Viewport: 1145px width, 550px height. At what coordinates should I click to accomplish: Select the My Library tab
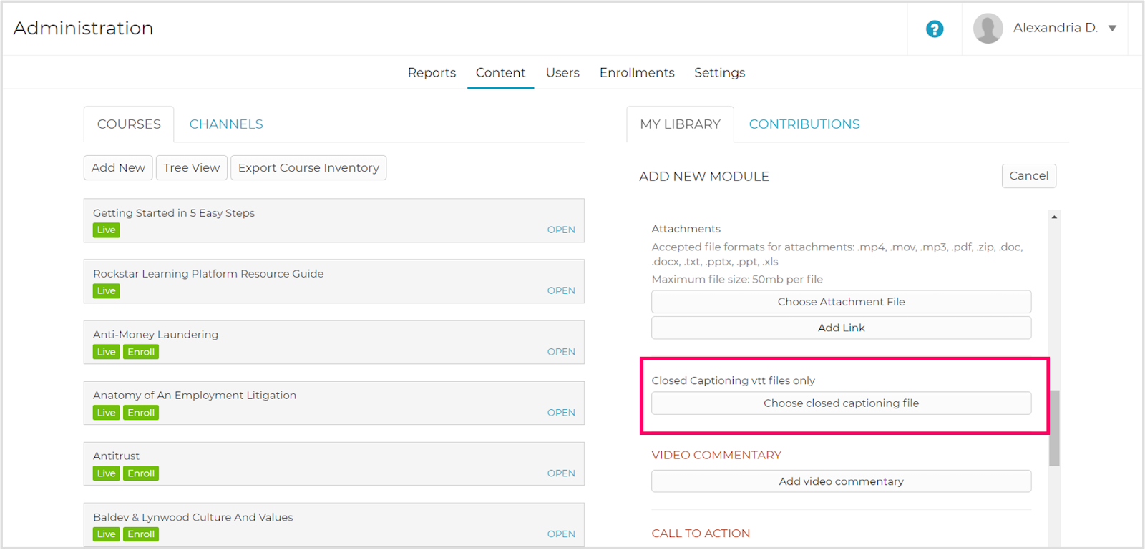point(680,124)
